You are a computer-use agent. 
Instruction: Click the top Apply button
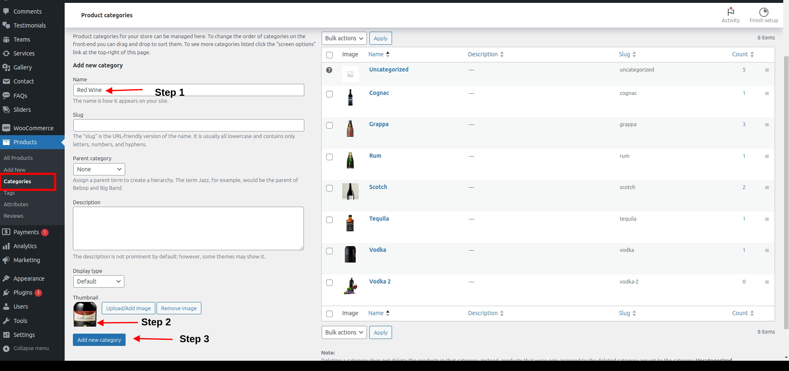380,38
